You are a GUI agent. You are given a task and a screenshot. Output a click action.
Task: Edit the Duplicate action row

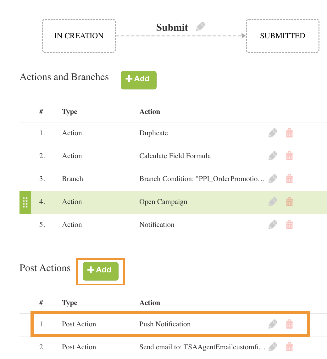[x=273, y=133]
